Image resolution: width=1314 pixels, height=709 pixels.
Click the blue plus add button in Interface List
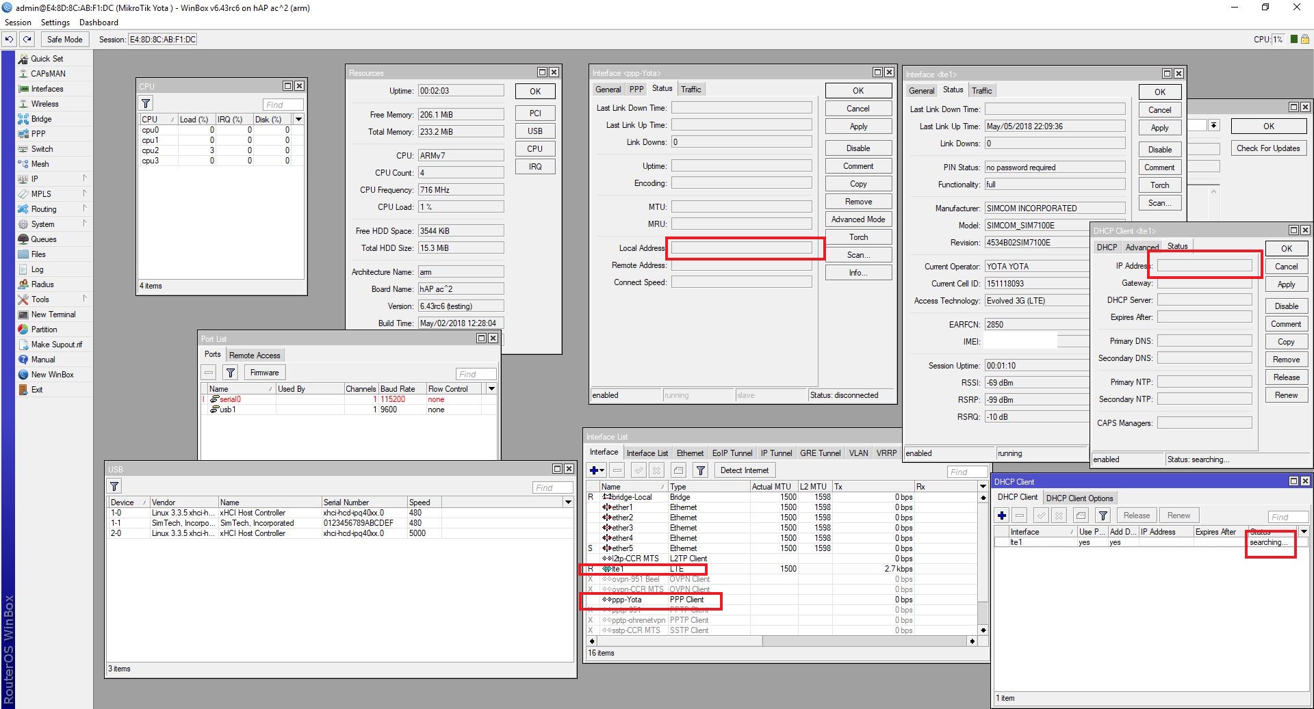593,470
